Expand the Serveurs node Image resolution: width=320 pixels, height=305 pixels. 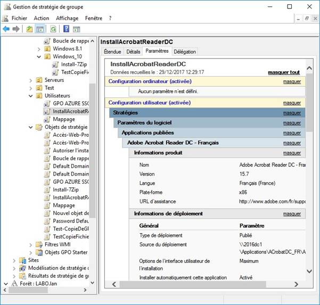(x=31, y=80)
